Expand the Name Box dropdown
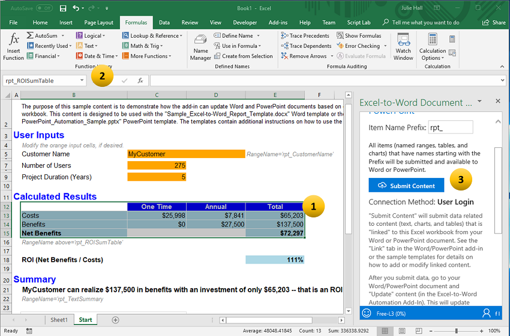 click(82, 80)
